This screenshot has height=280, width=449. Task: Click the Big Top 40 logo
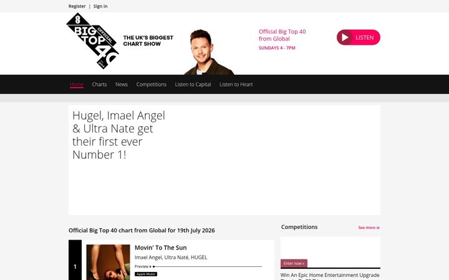[x=93, y=41]
